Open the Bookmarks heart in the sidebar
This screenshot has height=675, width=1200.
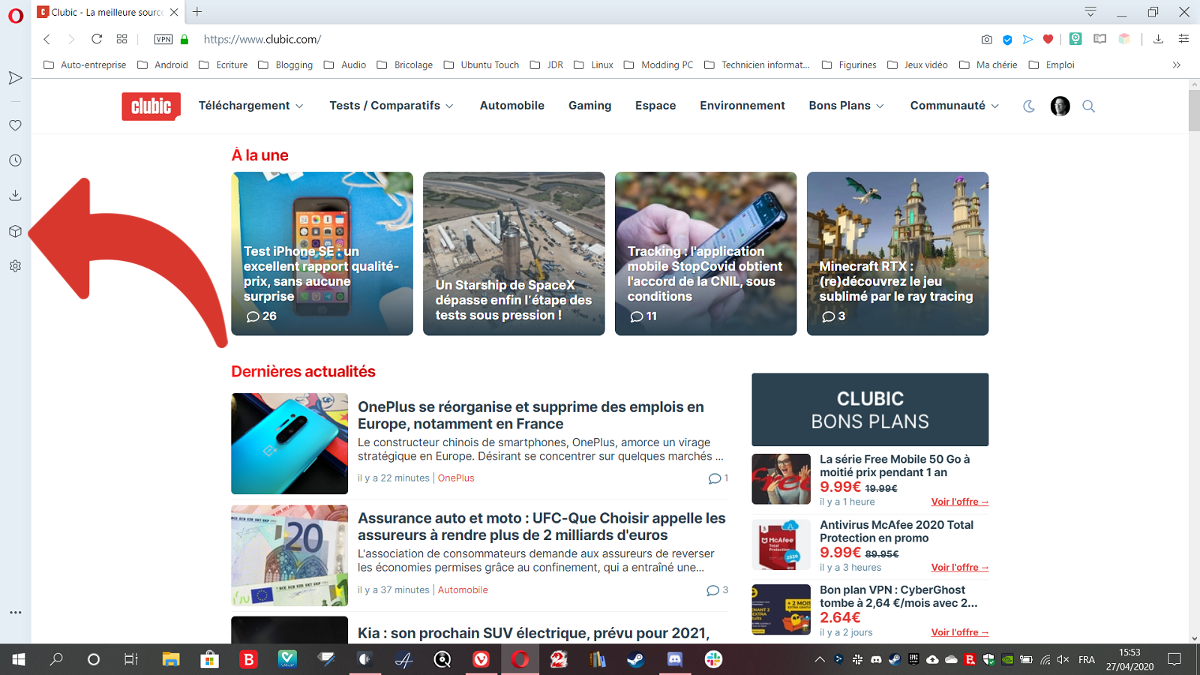pyautogui.click(x=15, y=125)
